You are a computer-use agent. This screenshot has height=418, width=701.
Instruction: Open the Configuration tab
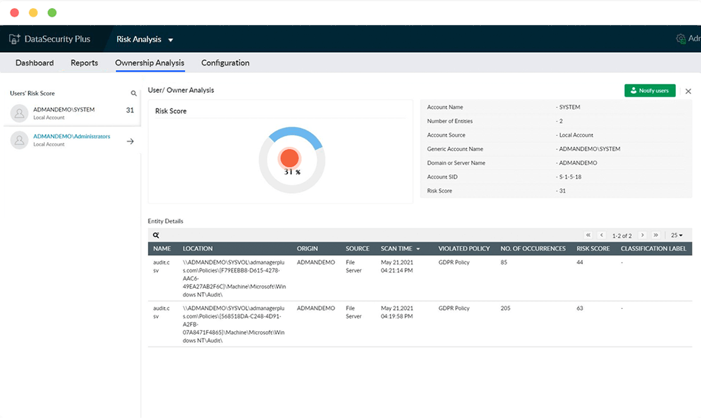pyautogui.click(x=225, y=63)
